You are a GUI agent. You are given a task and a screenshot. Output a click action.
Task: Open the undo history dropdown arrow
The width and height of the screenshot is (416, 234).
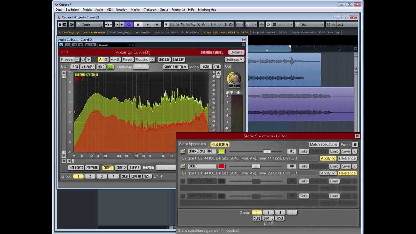coord(88,59)
